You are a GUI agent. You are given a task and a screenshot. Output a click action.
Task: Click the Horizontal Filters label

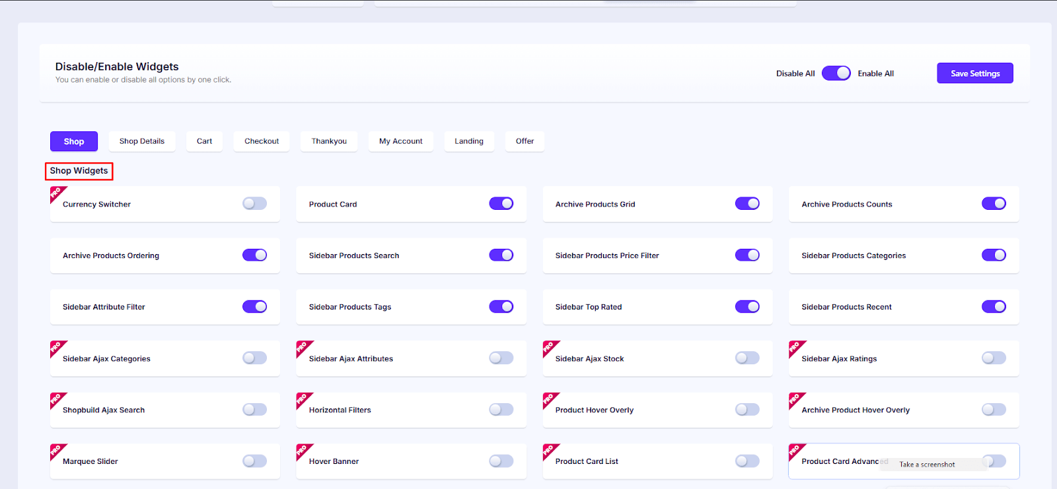pyautogui.click(x=340, y=410)
